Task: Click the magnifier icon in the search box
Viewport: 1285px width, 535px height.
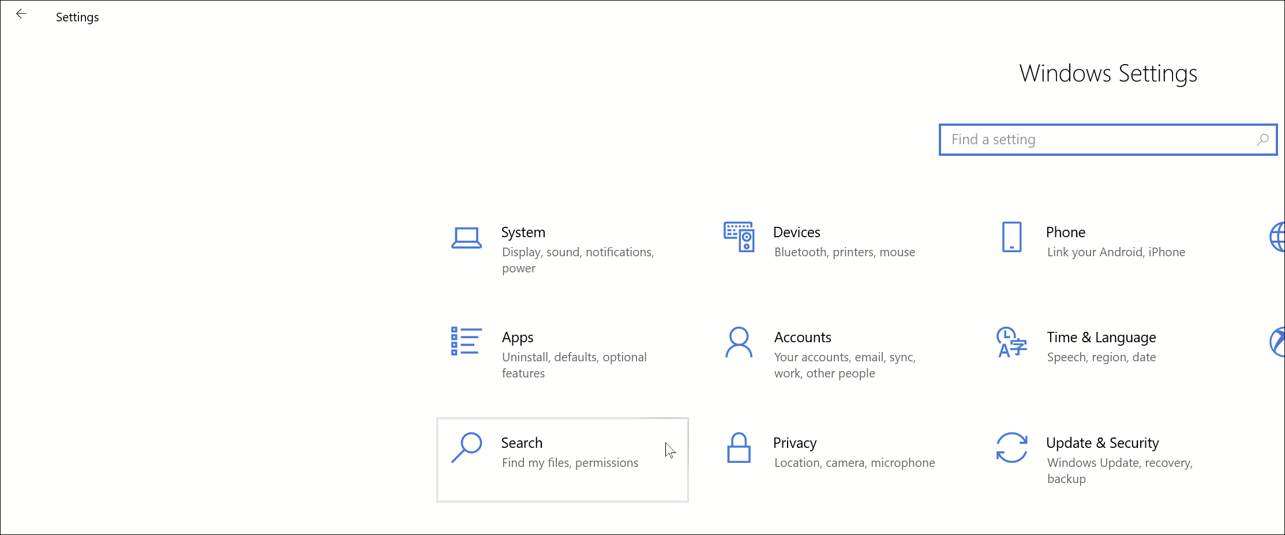Action: 1262,140
